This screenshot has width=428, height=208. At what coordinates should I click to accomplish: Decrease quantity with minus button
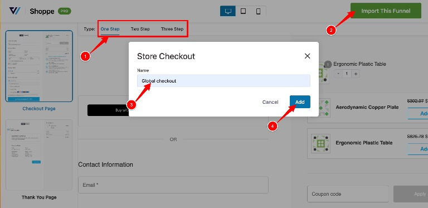tap(338, 74)
